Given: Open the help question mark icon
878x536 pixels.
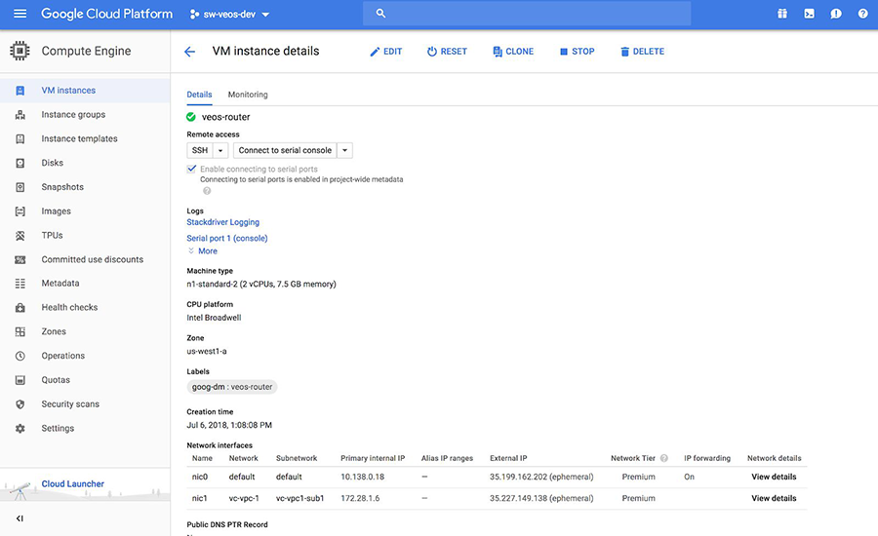Looking at the screenshot, I should (x=863, y=14).
